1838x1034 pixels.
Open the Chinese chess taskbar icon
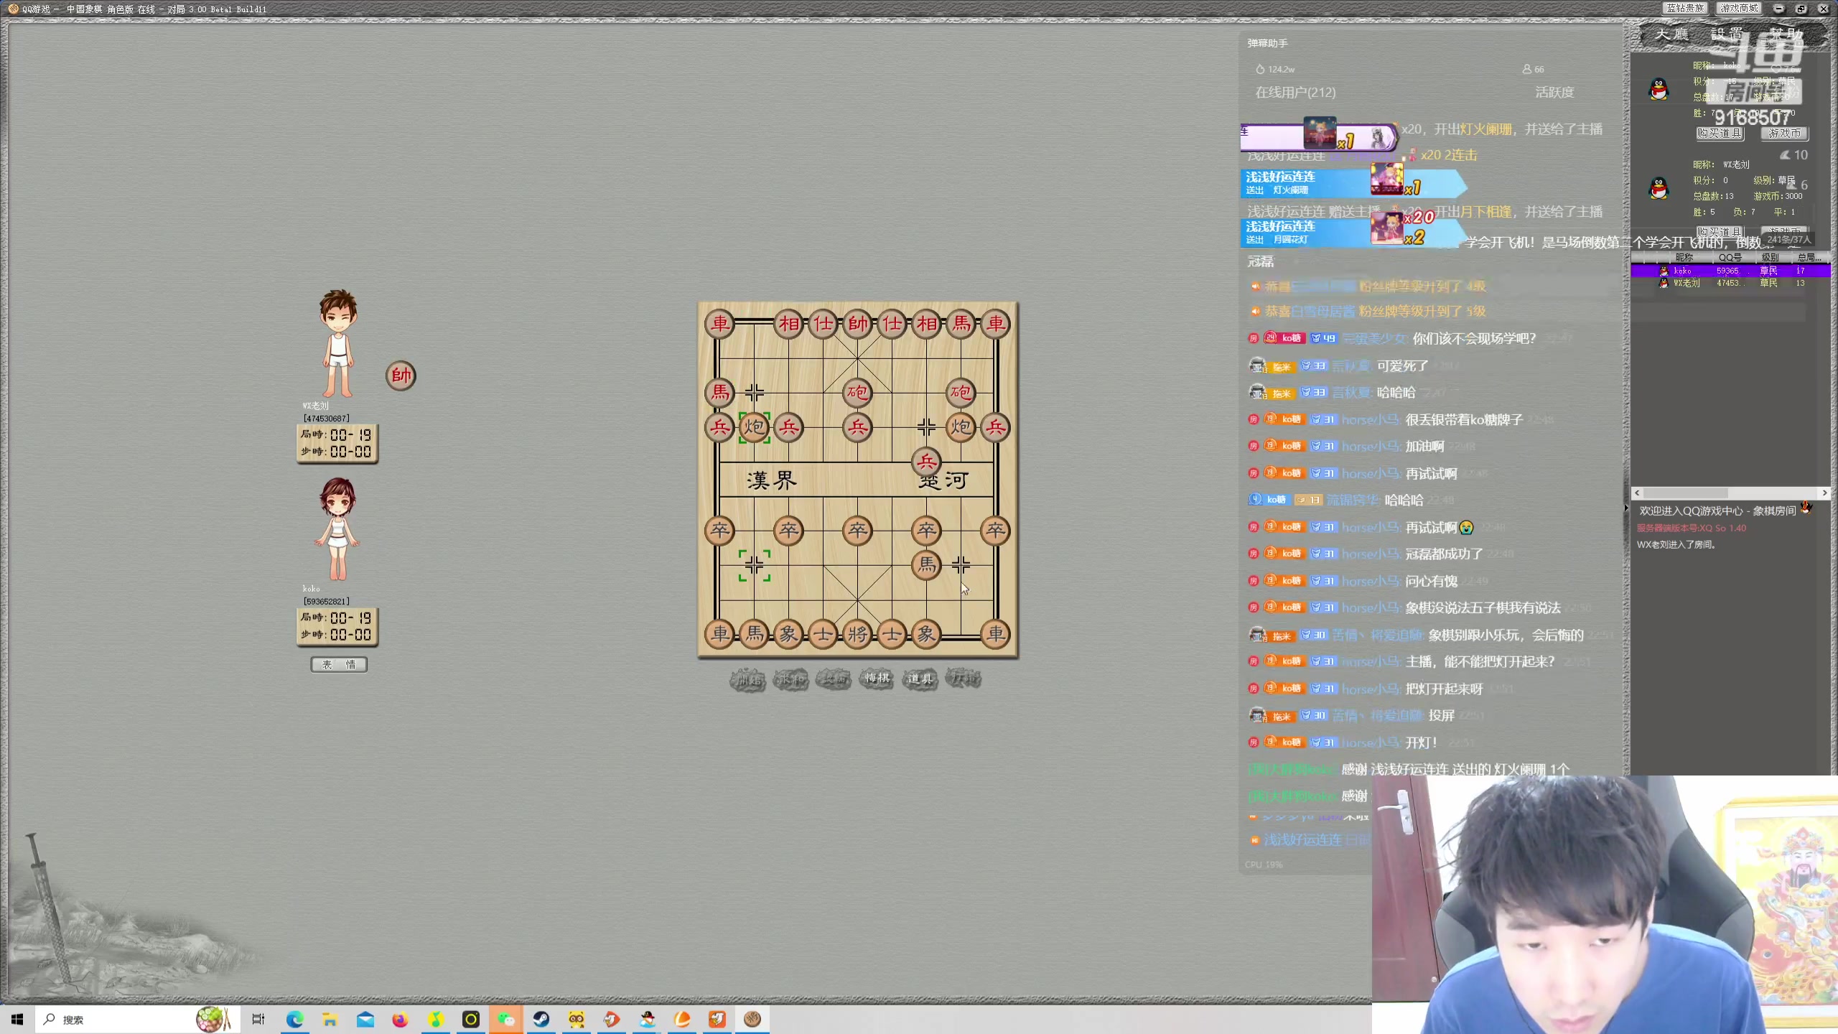tap(752, 1020)
